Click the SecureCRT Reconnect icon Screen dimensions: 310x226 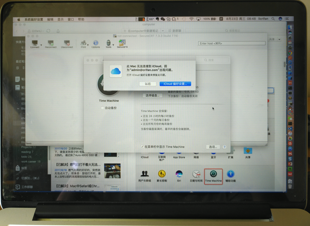tap(50, 44)
